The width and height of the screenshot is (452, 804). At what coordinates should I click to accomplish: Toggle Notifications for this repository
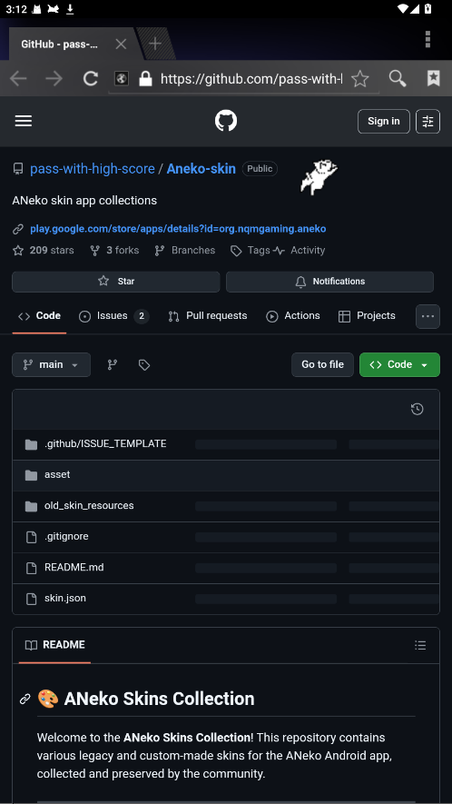(330, 282)
